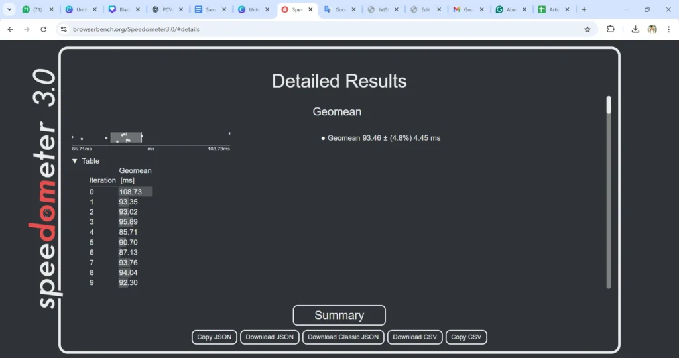679x358 pixels.
Task: Click the "108.73ms" axis label
Action: [x=219, y=149]
